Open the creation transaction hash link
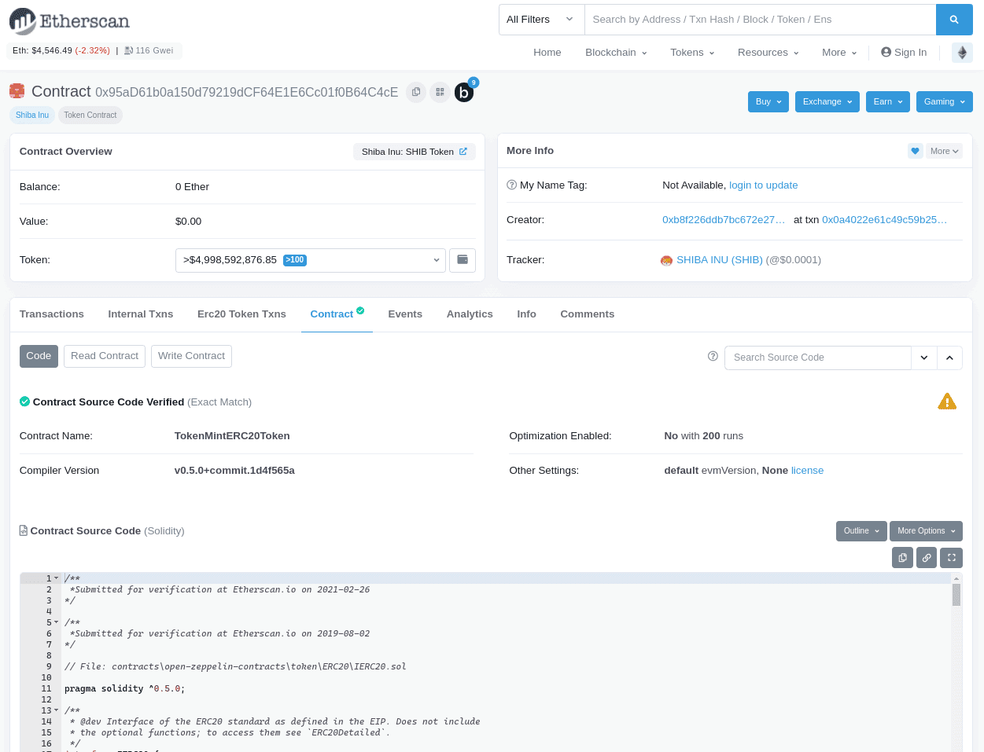The width and height of the screenshot is (984, 752). (x=885, y=220)
